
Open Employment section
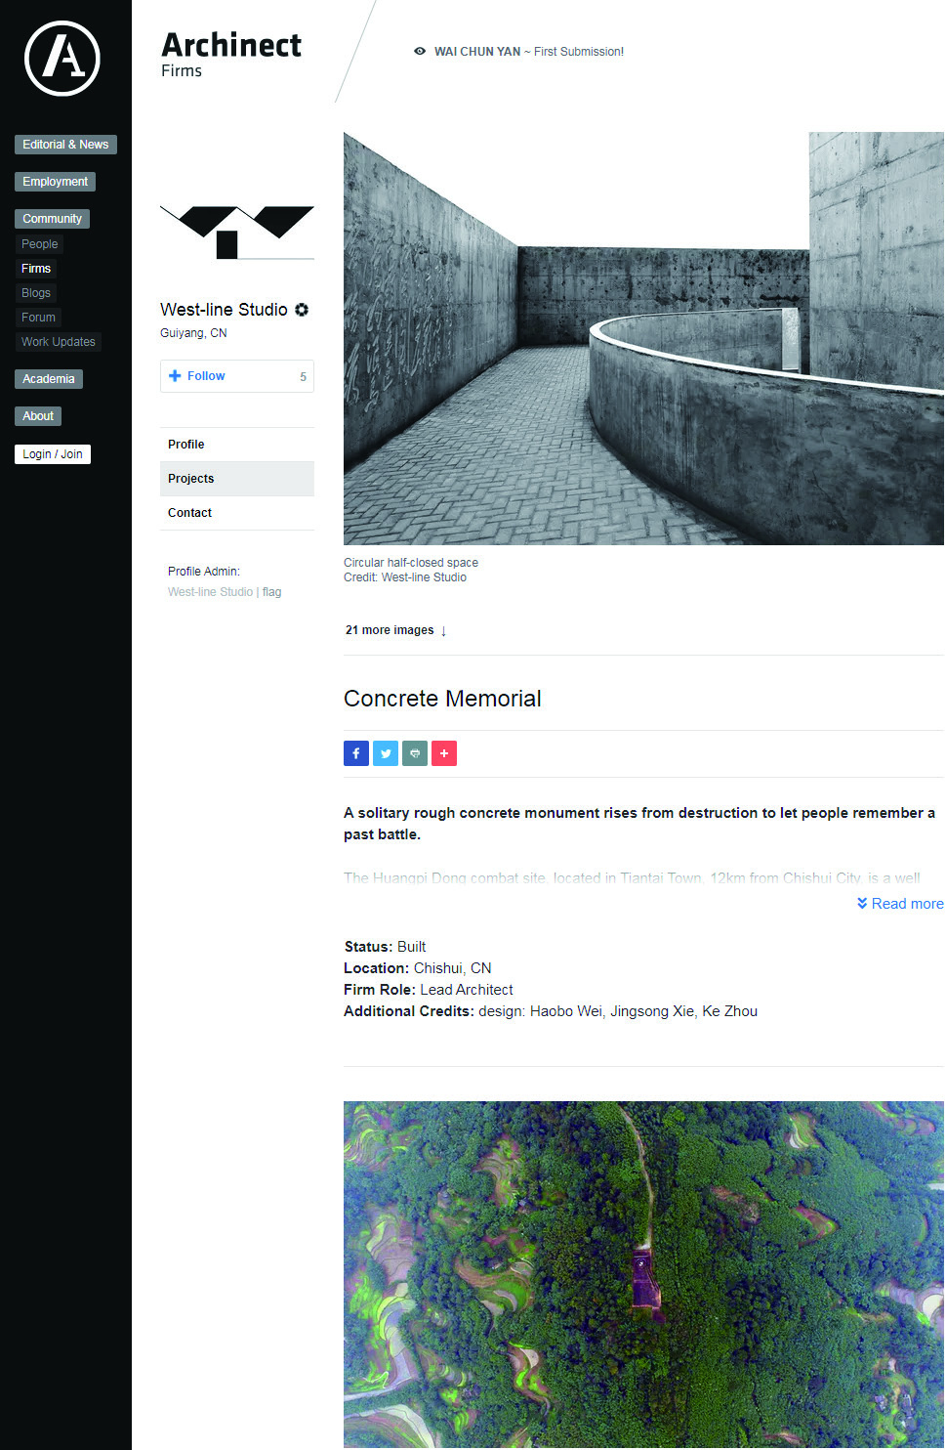tap(55, 182)
